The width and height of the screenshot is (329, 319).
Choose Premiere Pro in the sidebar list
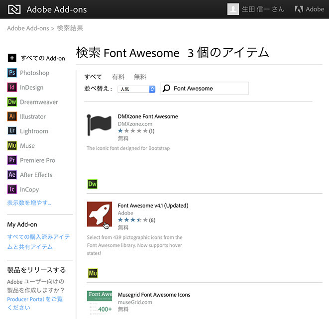tap(37, 160)
